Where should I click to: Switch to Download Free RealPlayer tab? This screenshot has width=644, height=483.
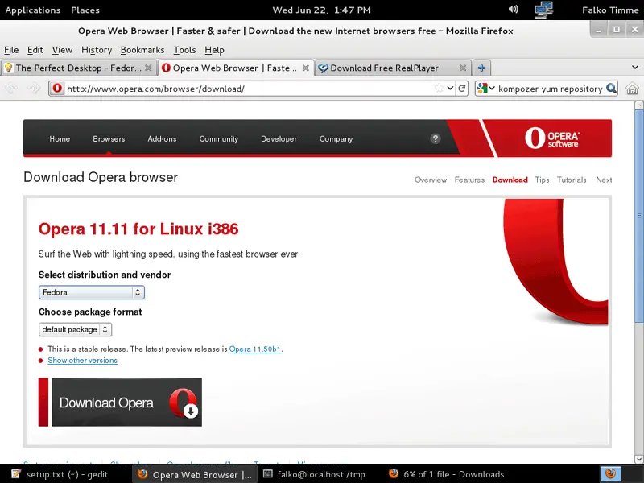(393, 68)
